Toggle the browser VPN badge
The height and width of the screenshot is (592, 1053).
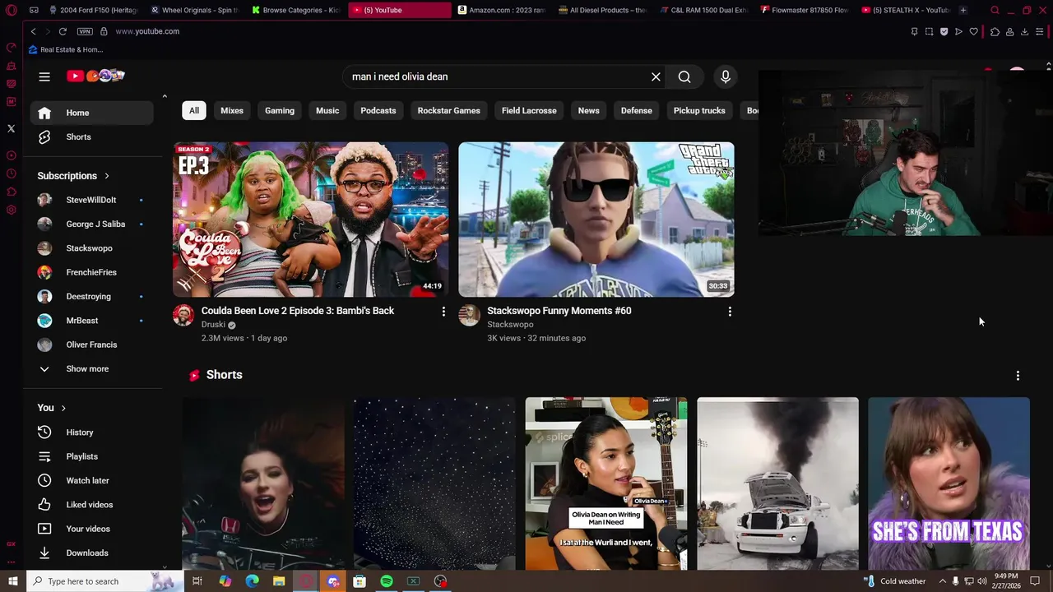pos(85,31)
